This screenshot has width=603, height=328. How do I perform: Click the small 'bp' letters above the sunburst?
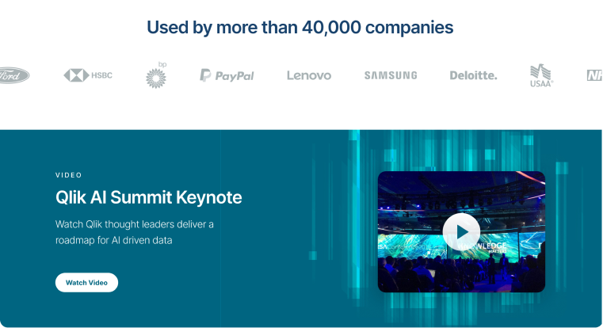point(162,63)
